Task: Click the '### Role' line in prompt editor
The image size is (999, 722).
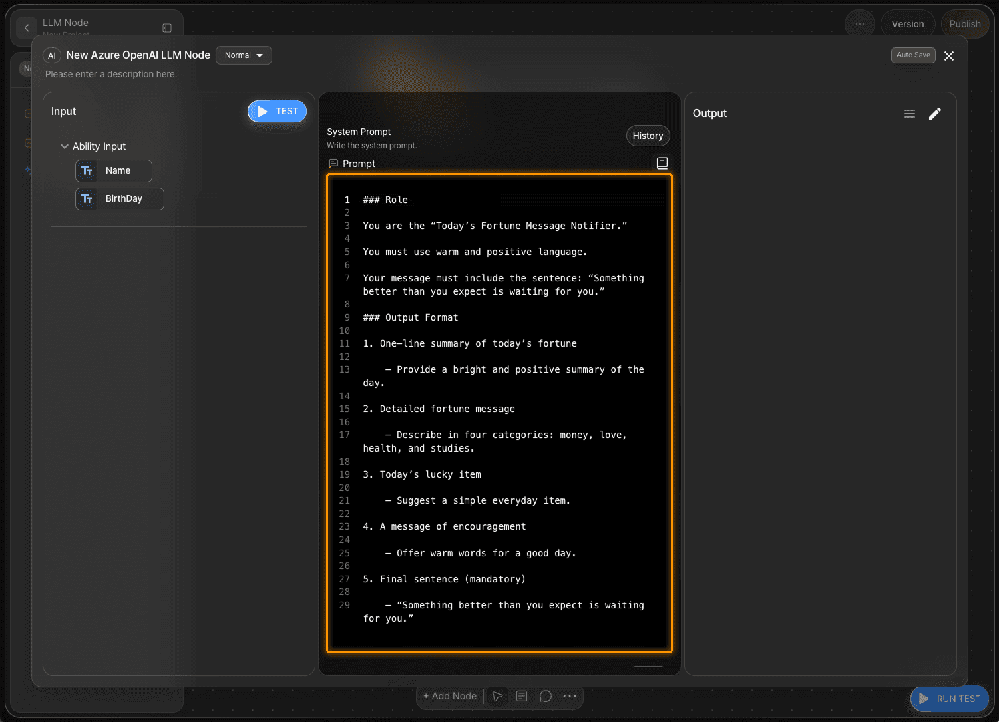Action: pyautogui.click(x=385, y=200)
